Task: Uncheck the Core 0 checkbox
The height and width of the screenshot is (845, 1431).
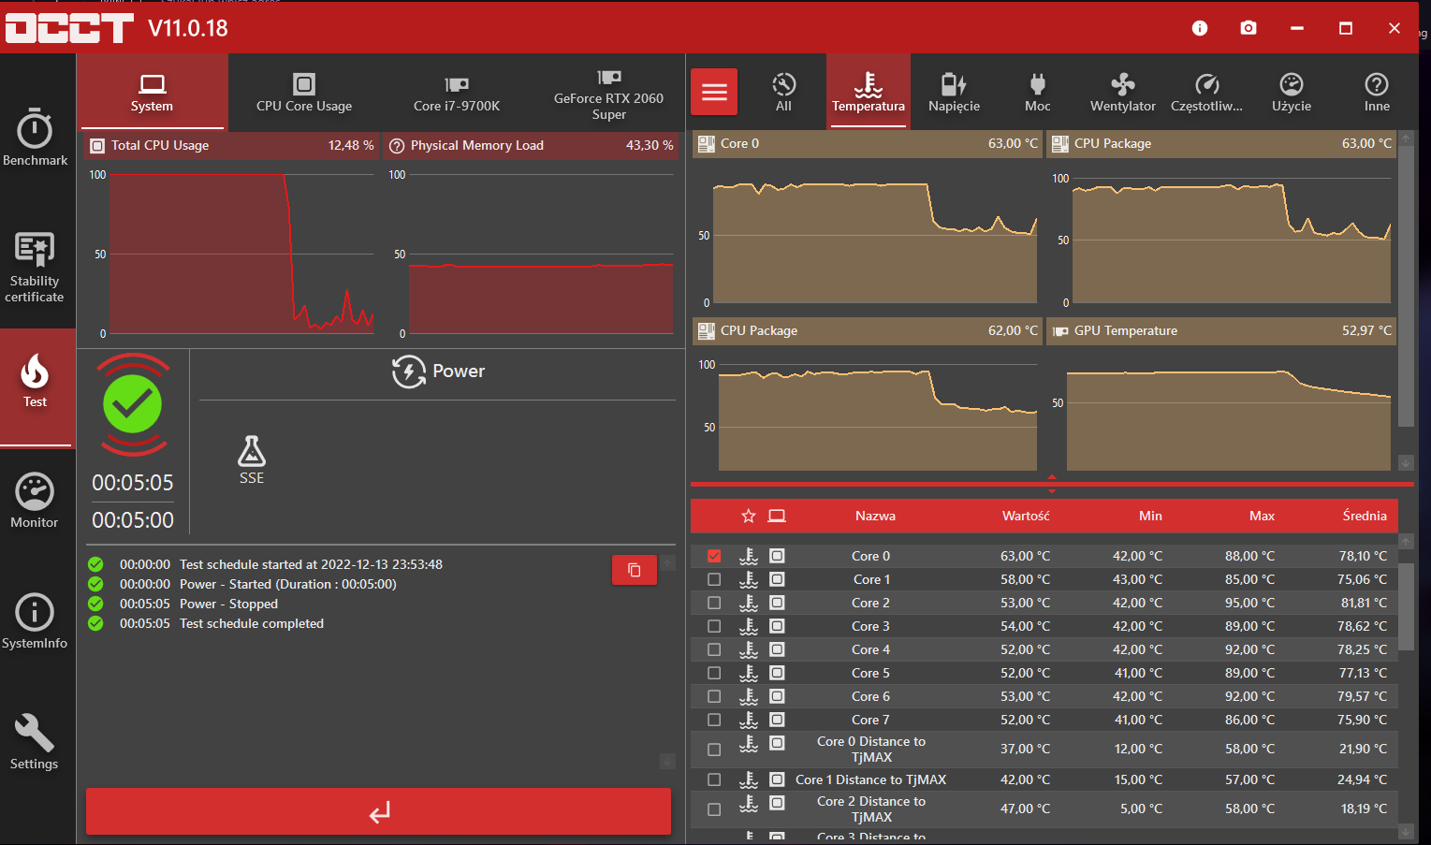Action: (714, 556)
